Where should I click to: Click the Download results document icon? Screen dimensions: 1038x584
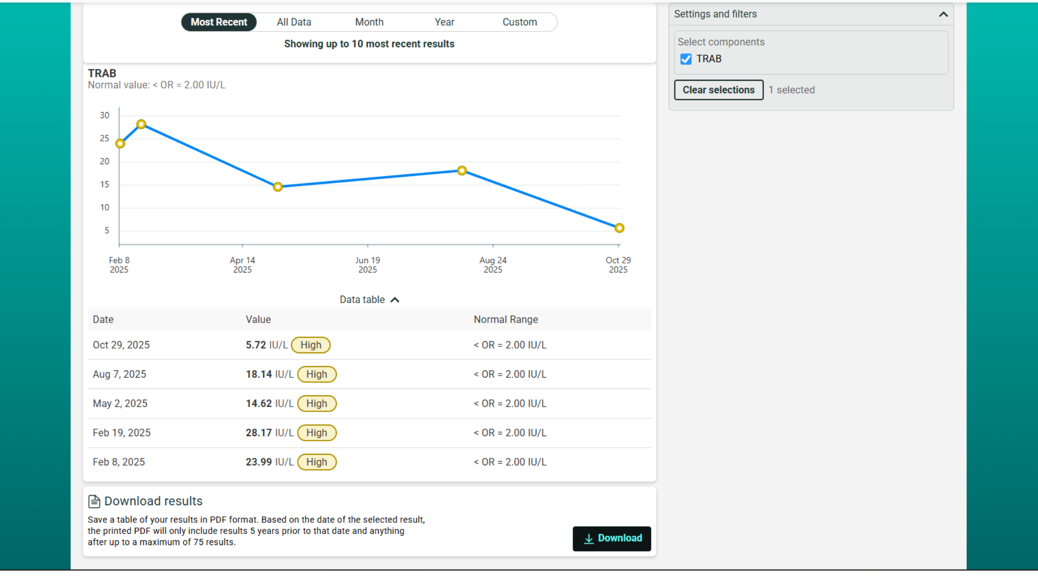coord(94,501)
